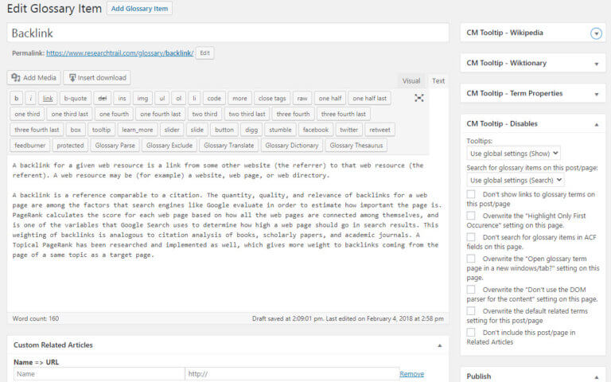Click the permalink Edit button

tap(204, 53)
